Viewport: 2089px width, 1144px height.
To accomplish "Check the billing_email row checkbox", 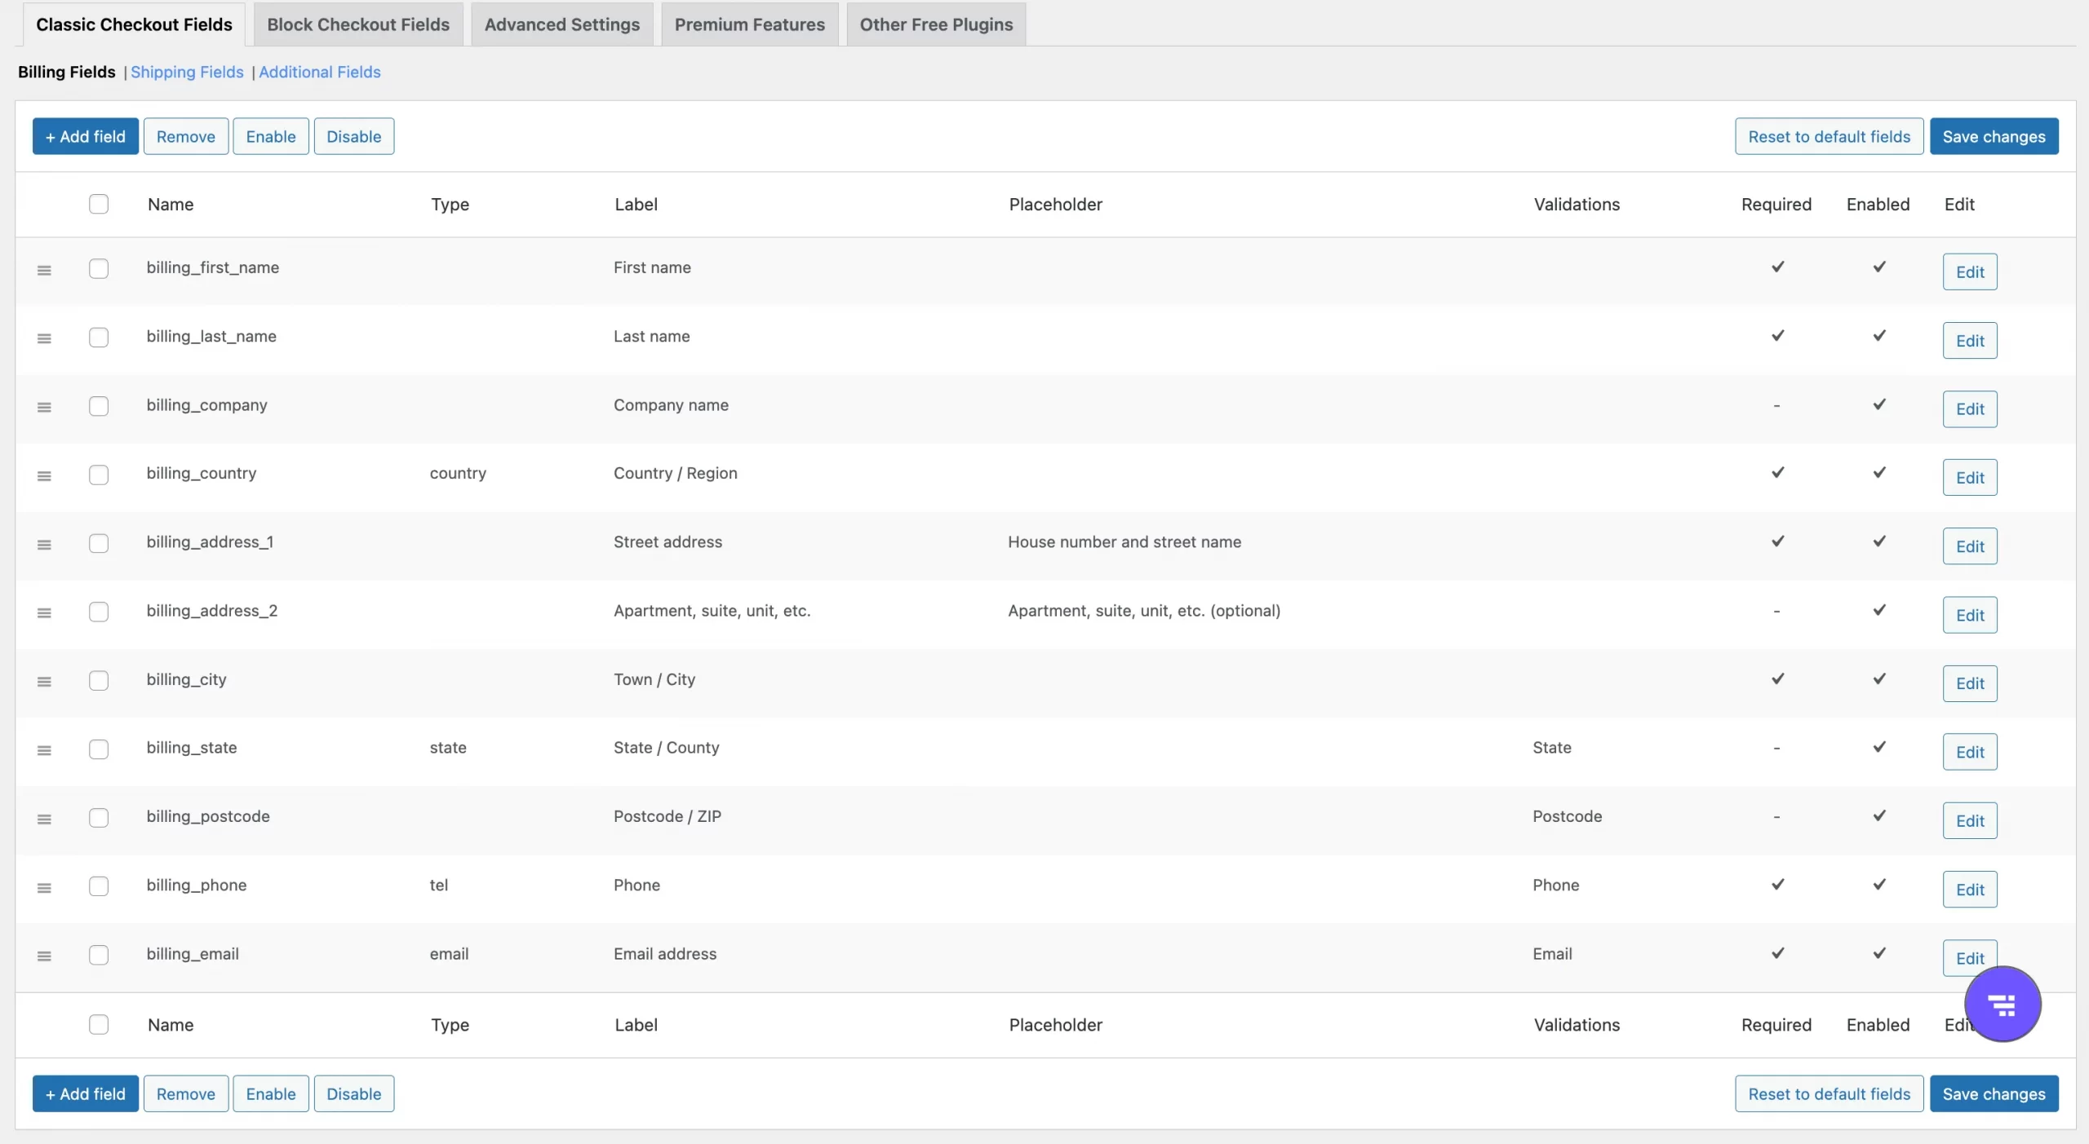I will click(x=99, y=954).
